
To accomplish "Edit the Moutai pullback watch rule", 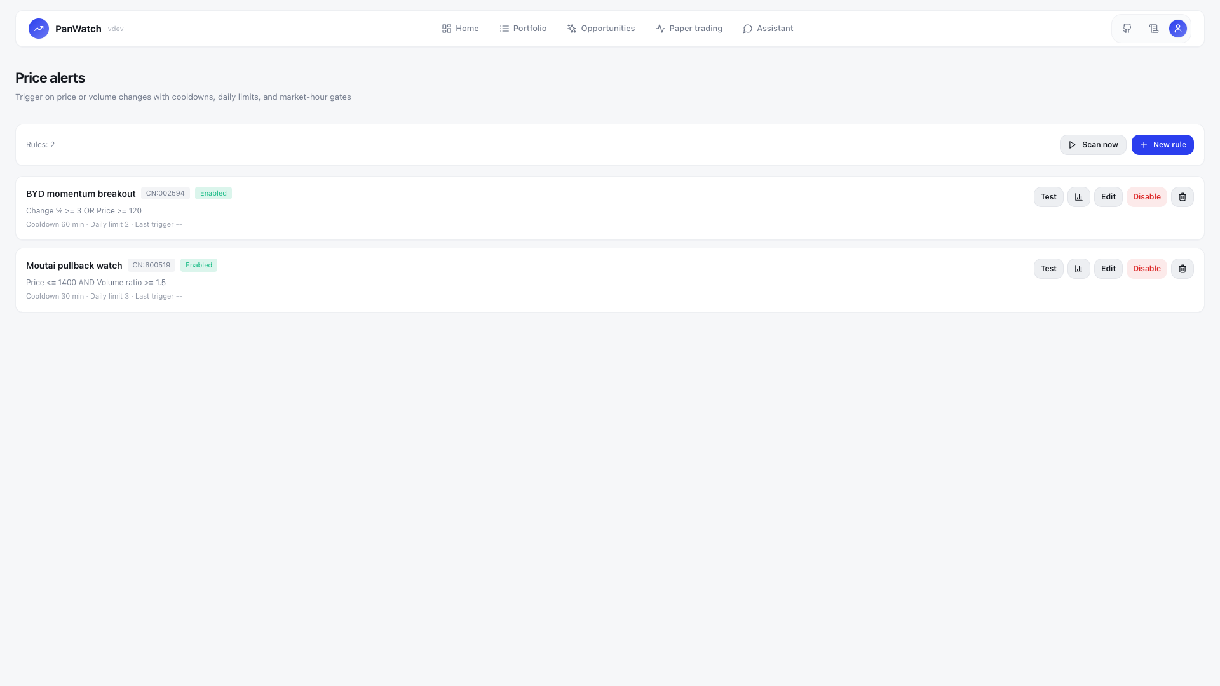I will click(x=1108, y=269).
